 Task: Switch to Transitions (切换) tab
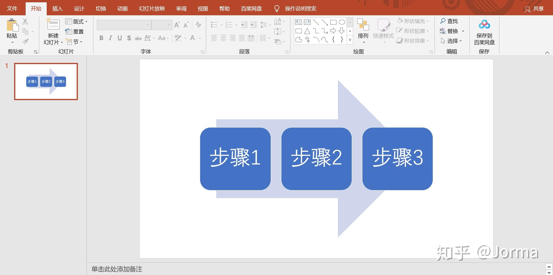click(101, 9)
